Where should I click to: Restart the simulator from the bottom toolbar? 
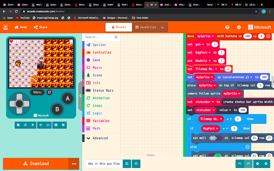(x=25, y=125)
